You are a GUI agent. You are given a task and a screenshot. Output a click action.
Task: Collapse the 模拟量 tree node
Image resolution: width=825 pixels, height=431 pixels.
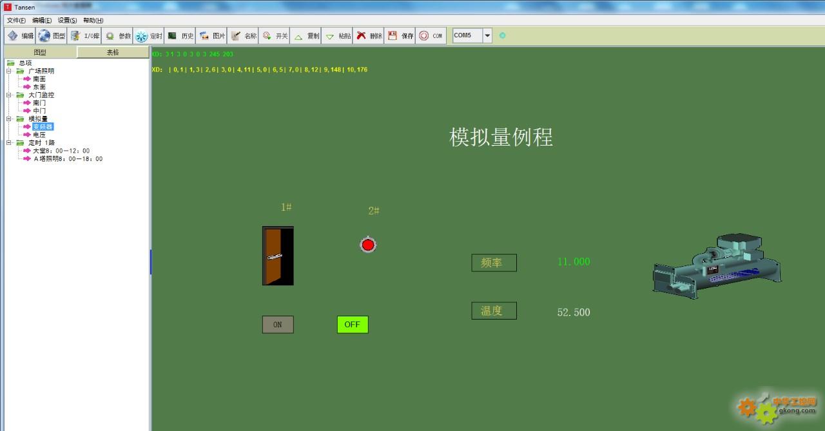click(x=9, y=119)
